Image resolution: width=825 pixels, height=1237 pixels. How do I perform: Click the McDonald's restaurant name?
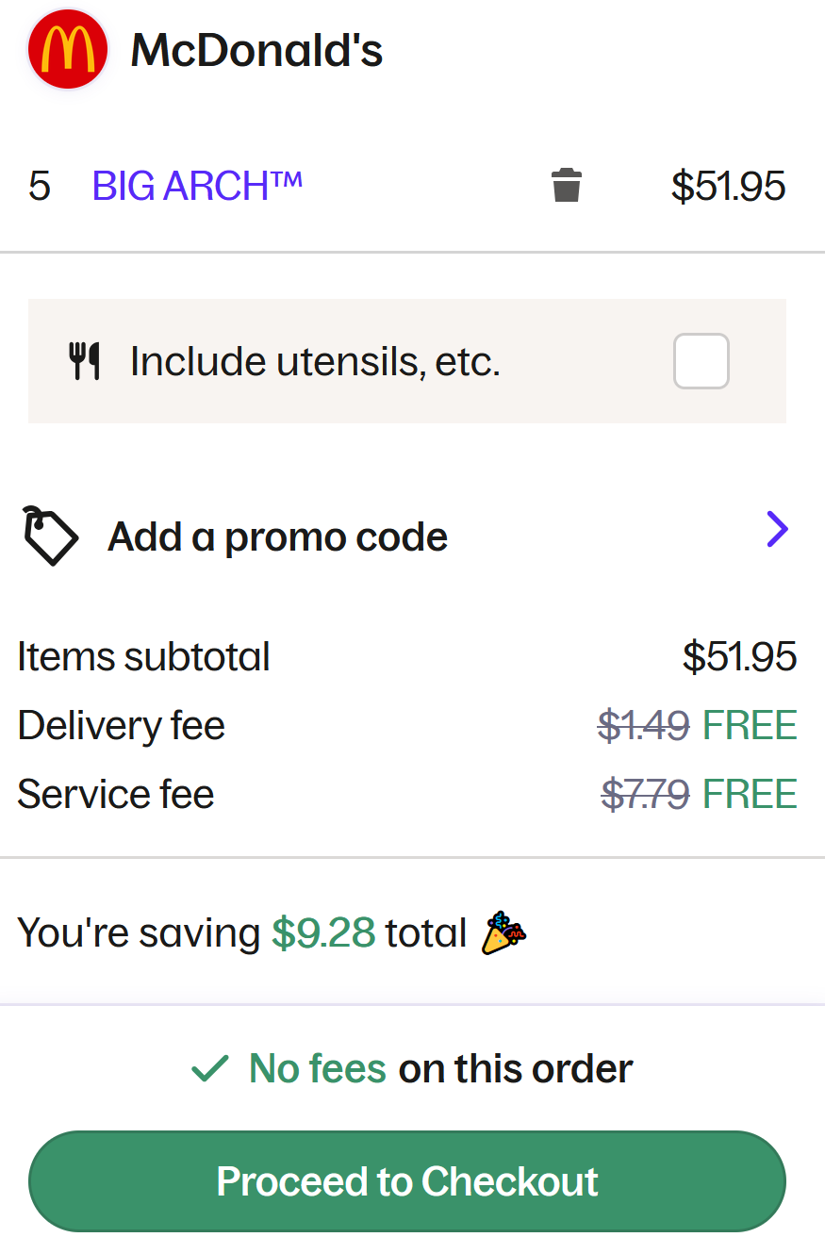tap(256, 50)
